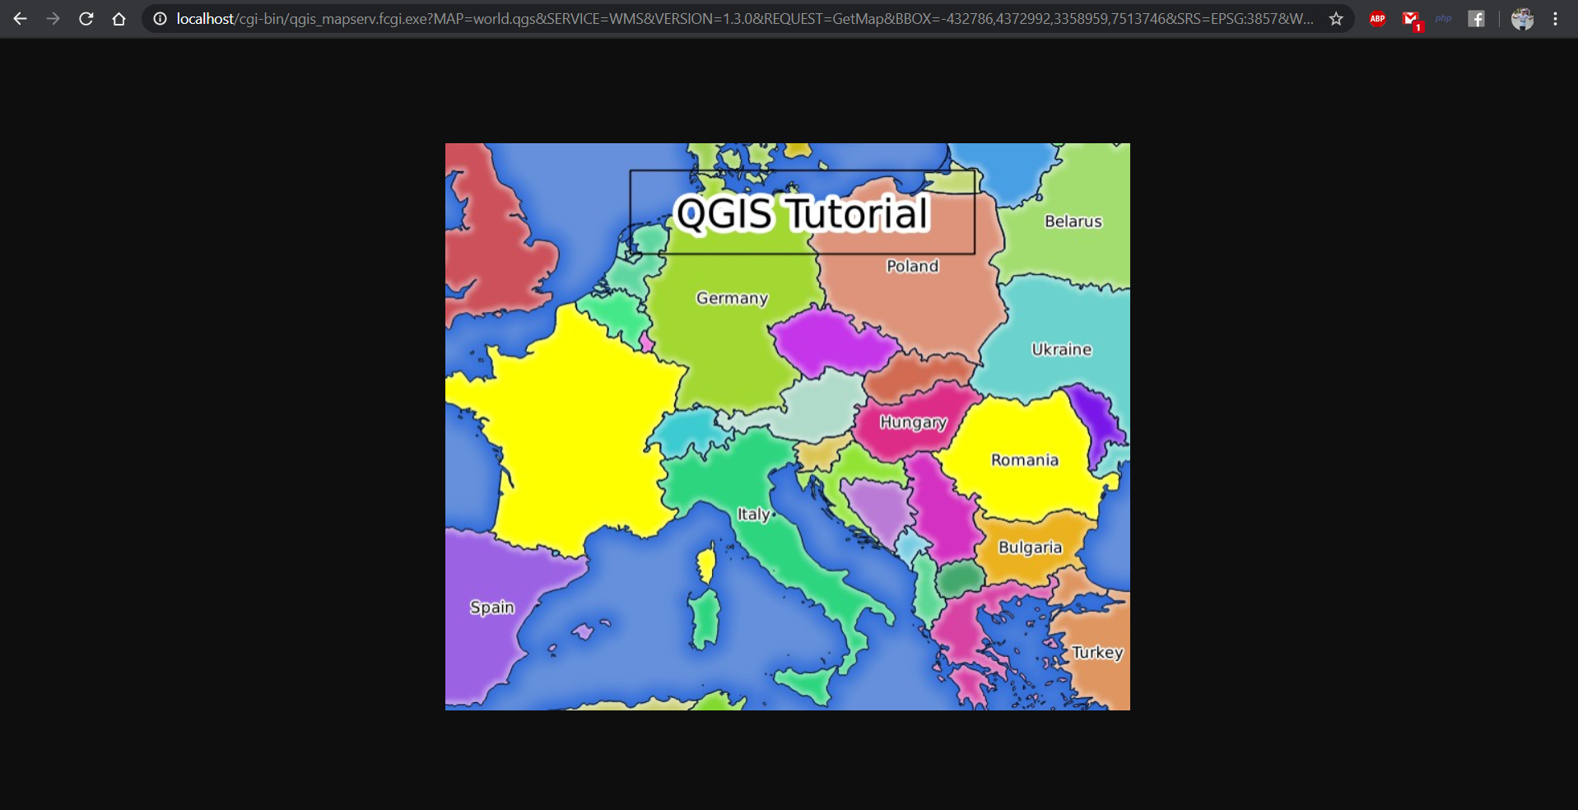
Task: Open the browser home page
Action: pos(119,19)
